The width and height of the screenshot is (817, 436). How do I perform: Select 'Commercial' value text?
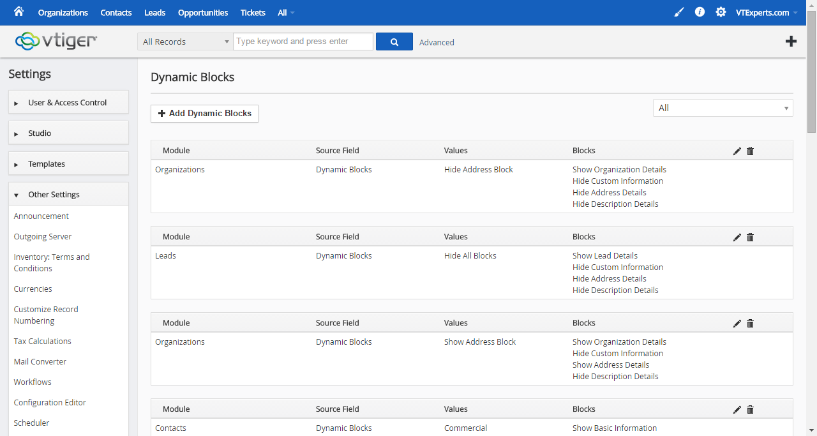(465, 428)
